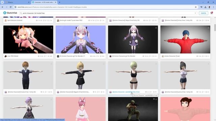Click the likes star on Lilac FREE Model
Image resolution: width=216 pixels, height=121 pixels.
pyautogui.click(x=48, y=56)
